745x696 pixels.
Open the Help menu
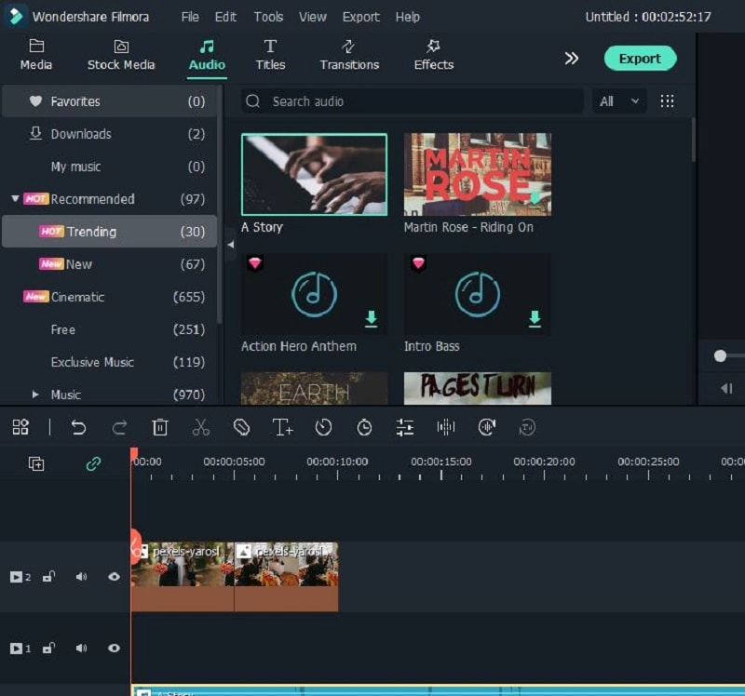click(x=408, y=17)
